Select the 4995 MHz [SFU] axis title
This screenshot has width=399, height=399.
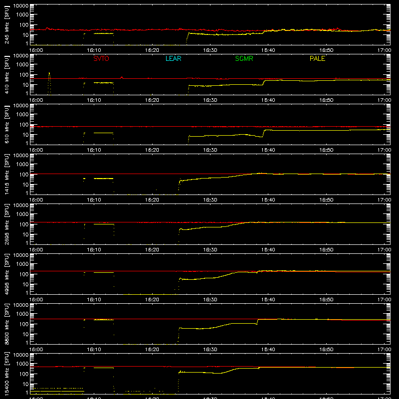(x=7, y=274)
